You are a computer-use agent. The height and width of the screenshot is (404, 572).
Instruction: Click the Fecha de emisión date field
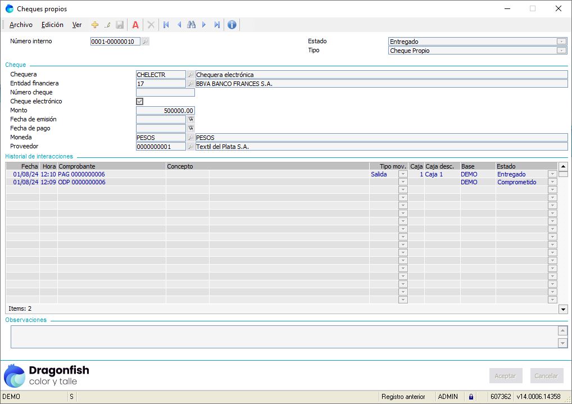161,119
